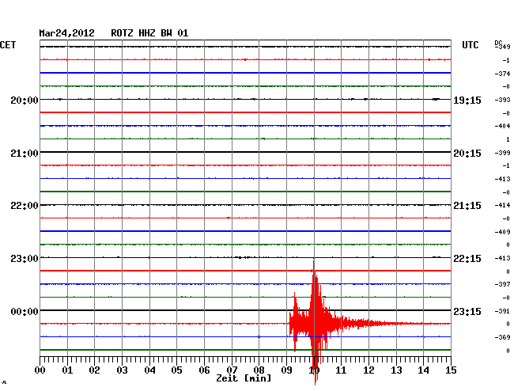The width and height of the screenshot is (514, 391).
Task: Click the DC offset value -414
Action: tap(502, 205)
